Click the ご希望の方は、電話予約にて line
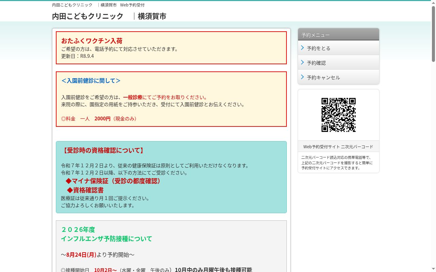436x272 pixels. click(x=120, y=49)
